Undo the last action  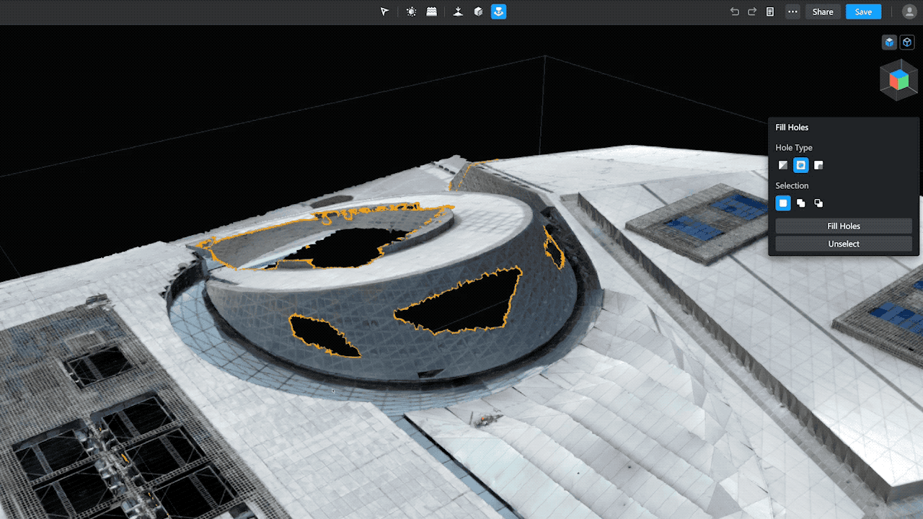pos(735,12)
